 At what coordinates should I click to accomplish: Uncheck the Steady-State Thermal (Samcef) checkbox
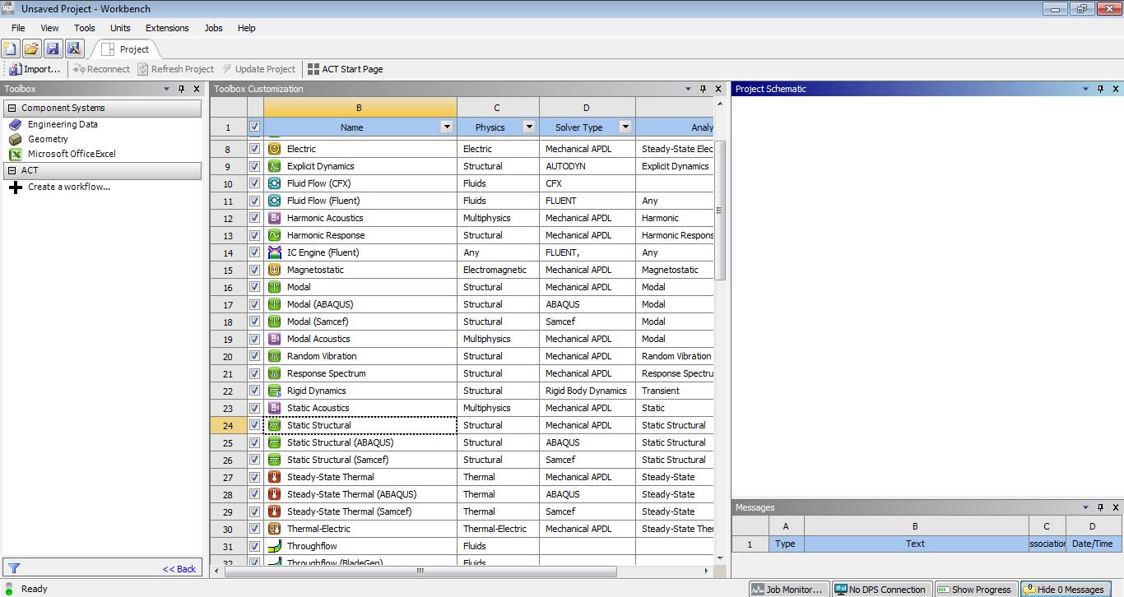(254, 511)
